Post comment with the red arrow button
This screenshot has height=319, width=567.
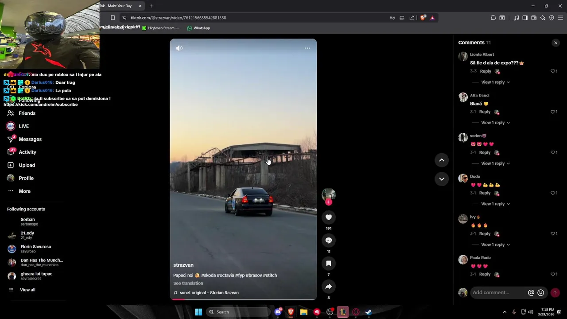[555, 293]
